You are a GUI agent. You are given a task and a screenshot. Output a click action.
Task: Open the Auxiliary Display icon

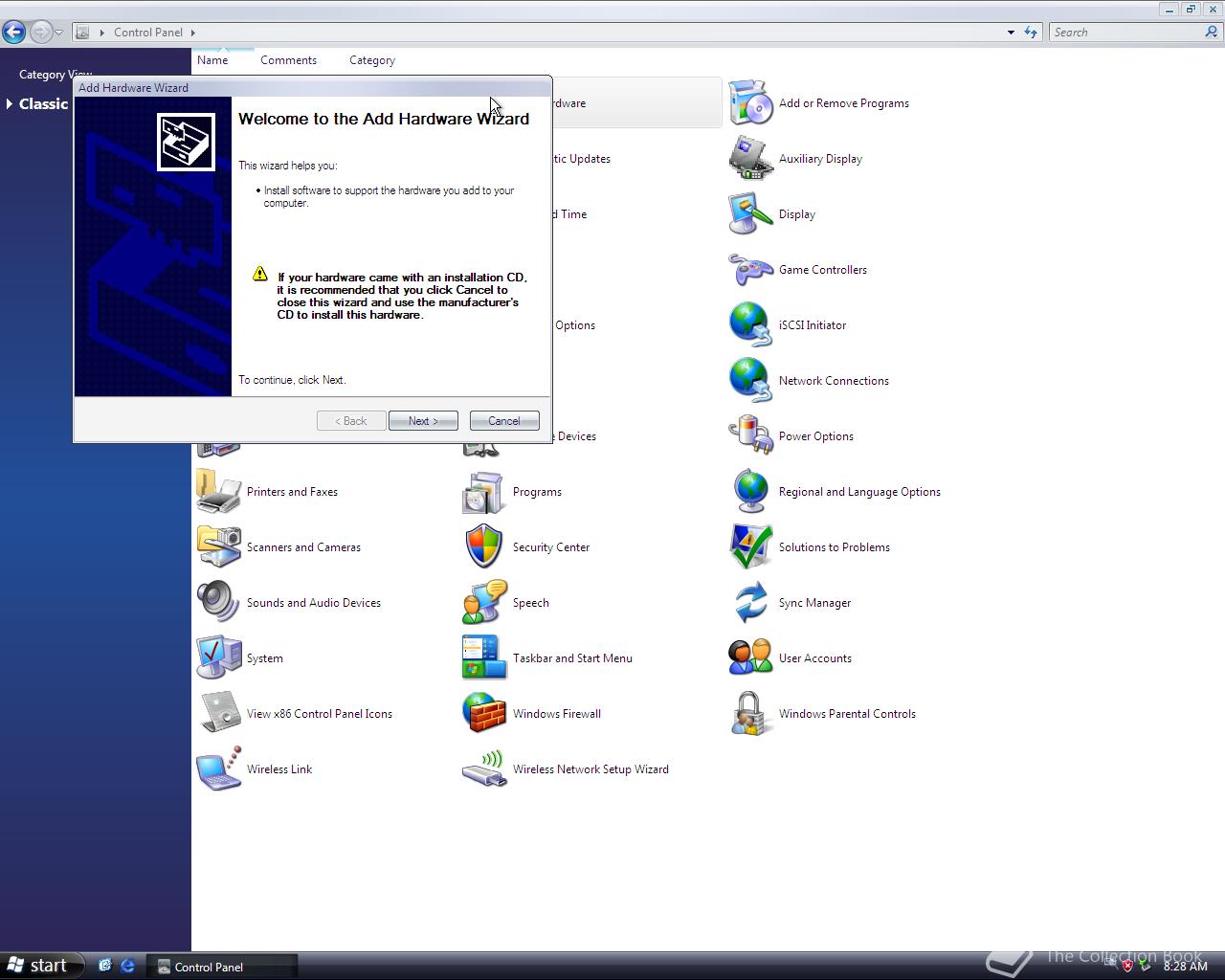point(751,159)
